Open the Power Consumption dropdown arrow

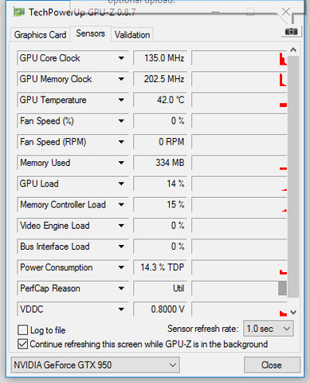pos(121,267)
